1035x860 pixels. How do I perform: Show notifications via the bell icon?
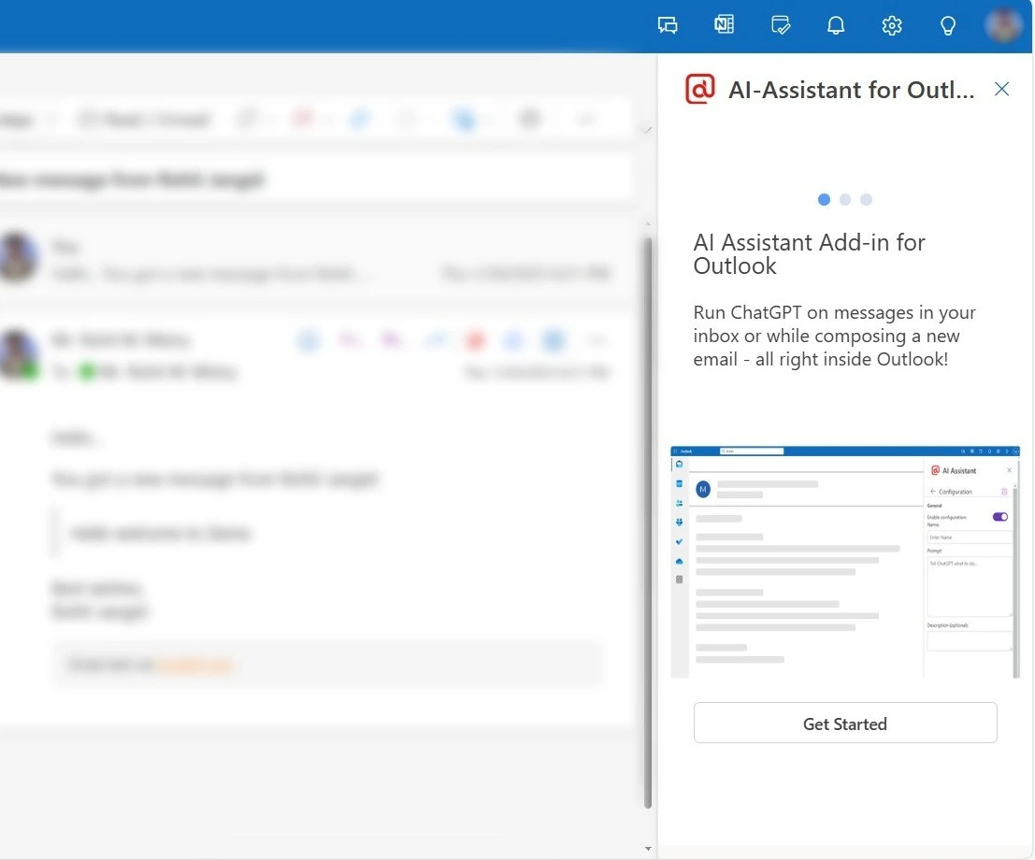coord(836,26)
